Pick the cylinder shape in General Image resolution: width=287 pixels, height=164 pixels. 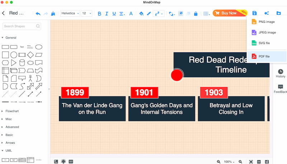click(x=22, y=63)
